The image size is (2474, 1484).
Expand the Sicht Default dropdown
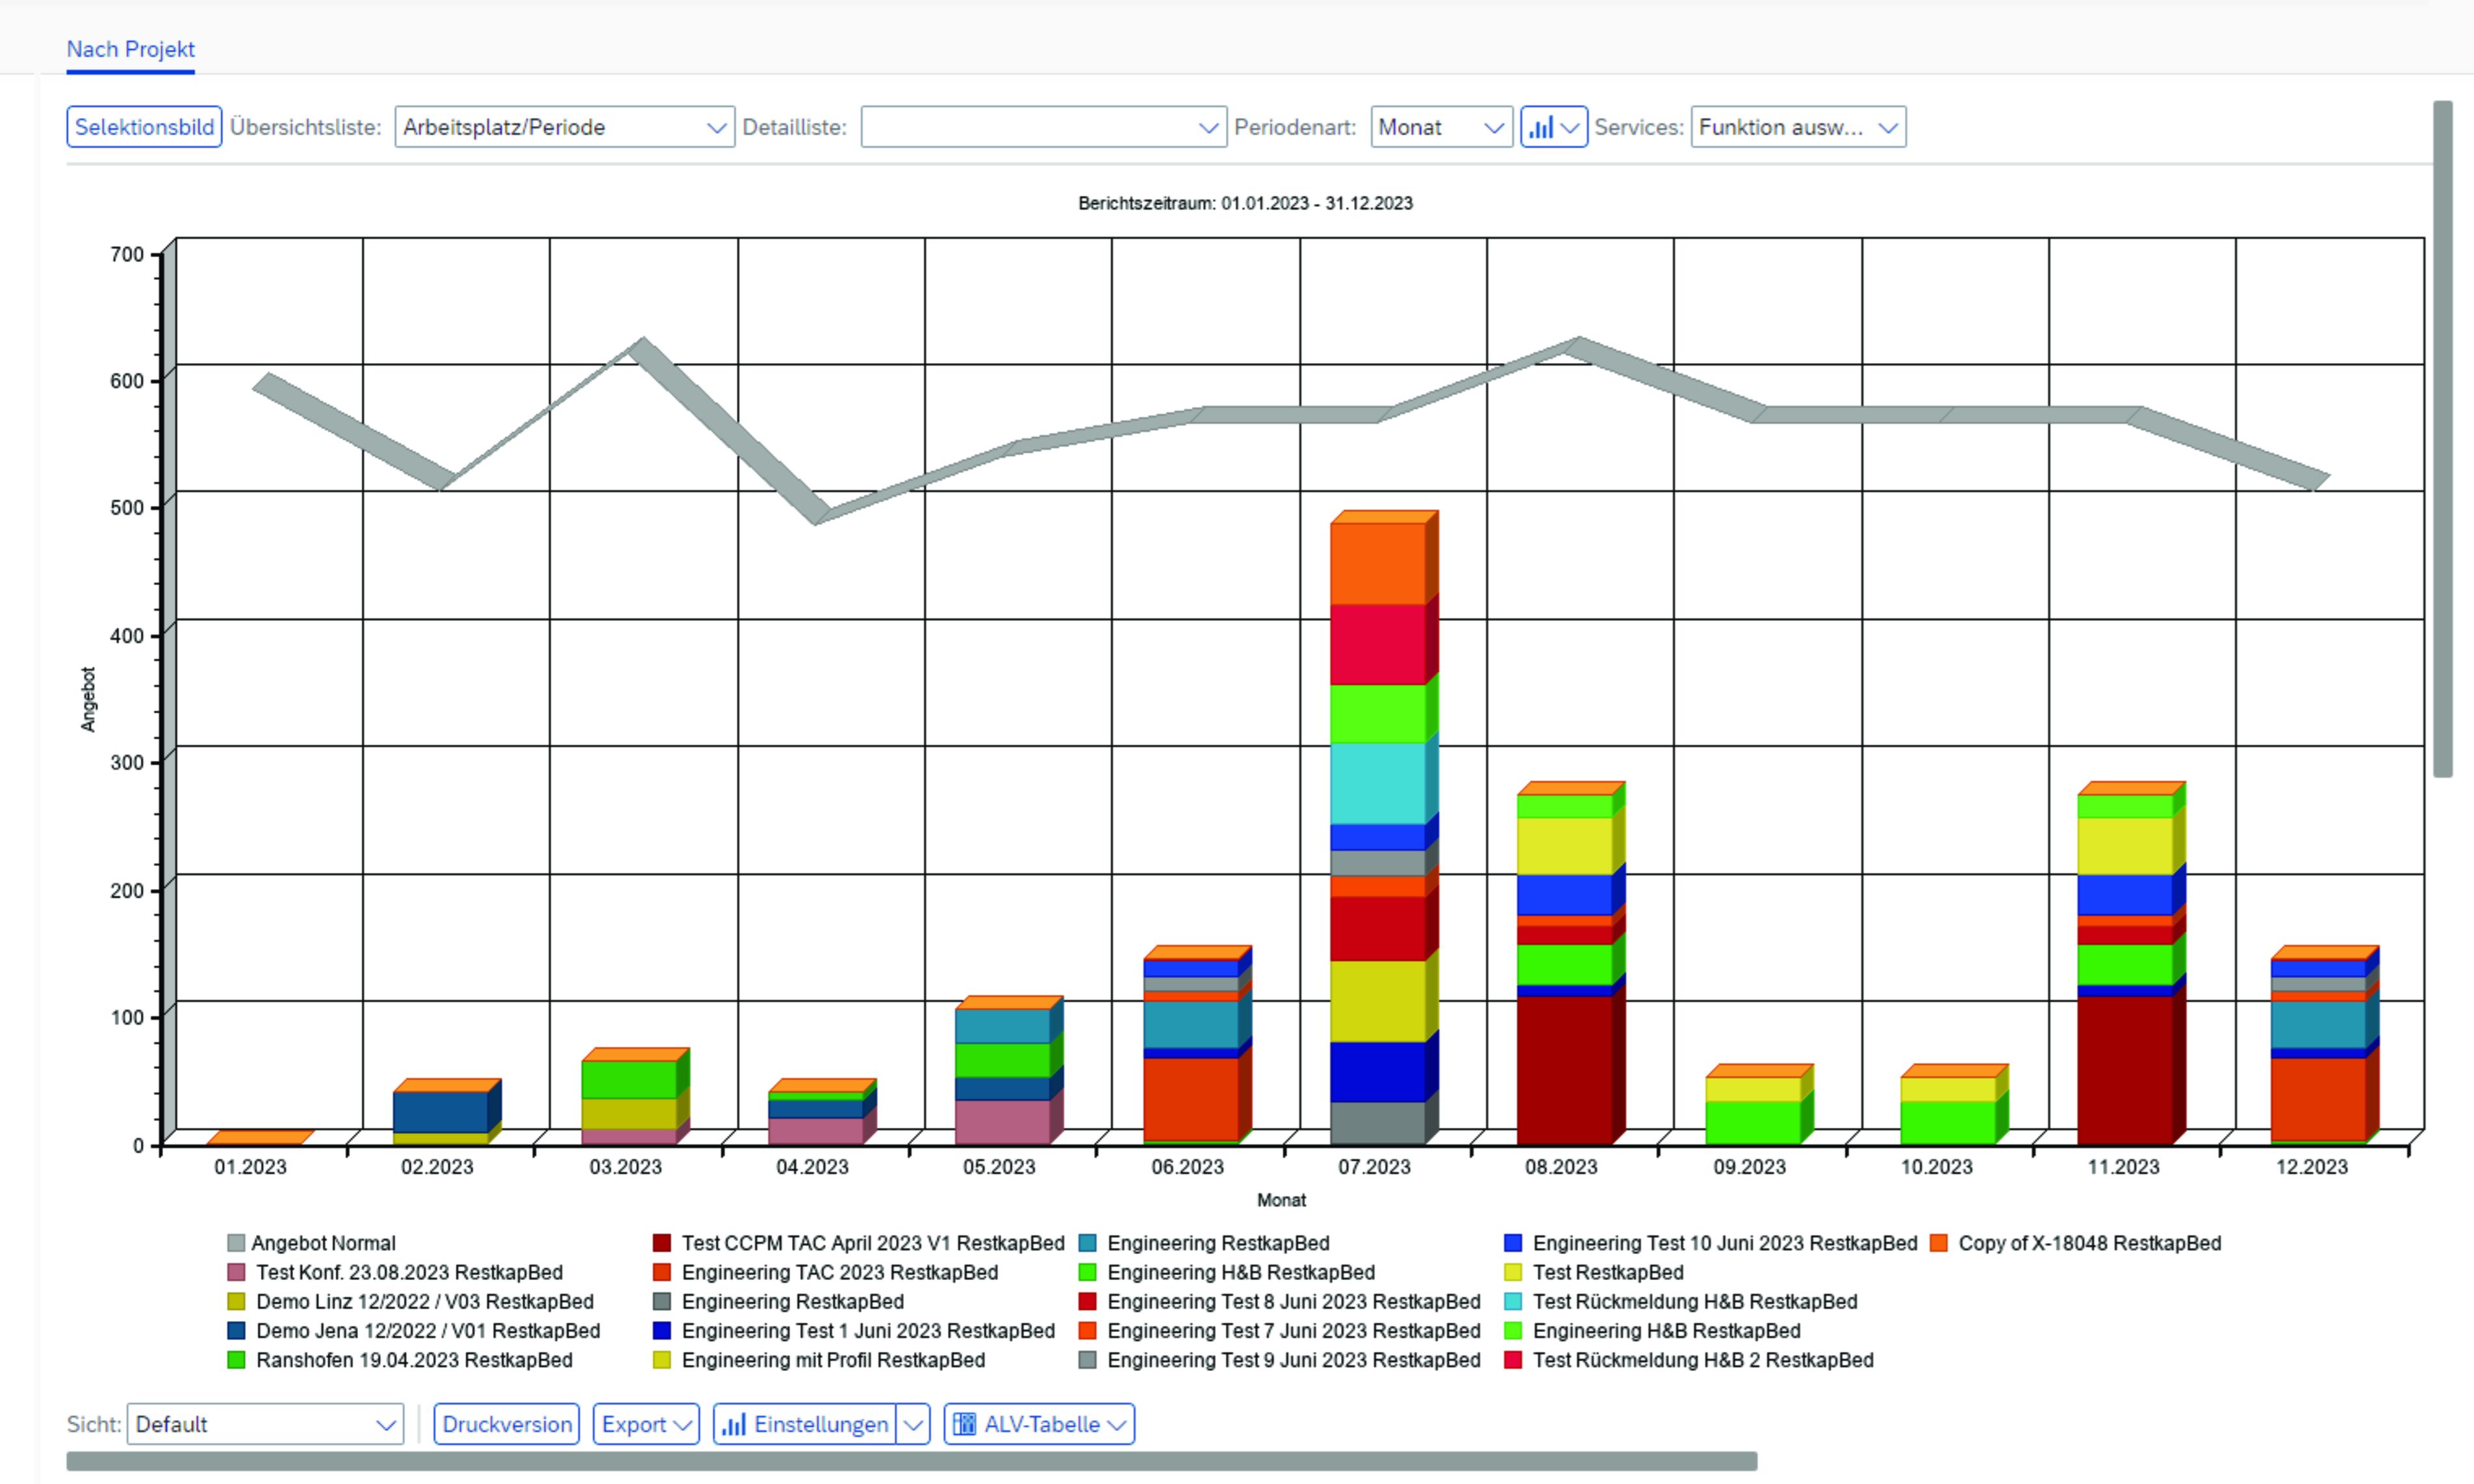[265, 1424]
